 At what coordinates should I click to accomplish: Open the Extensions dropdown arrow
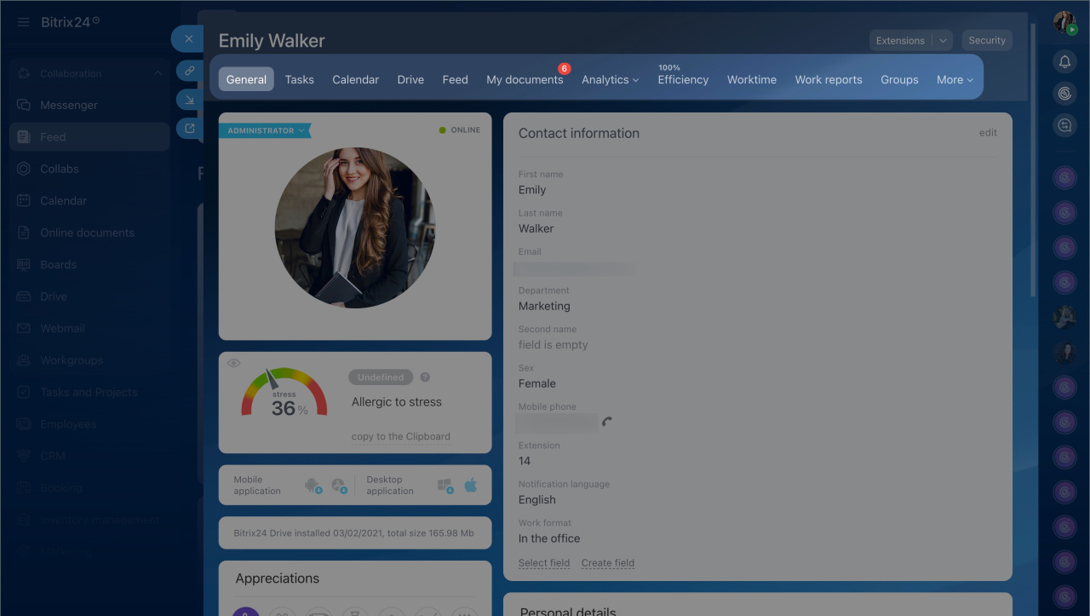click(x=943, y=40)
